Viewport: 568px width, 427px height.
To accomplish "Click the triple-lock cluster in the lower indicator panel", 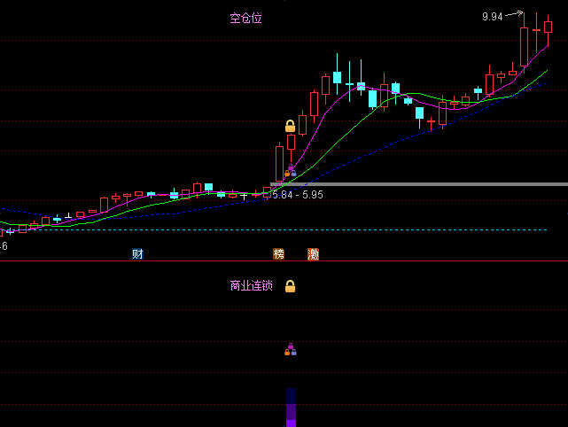I will click(x=291, y=349).
